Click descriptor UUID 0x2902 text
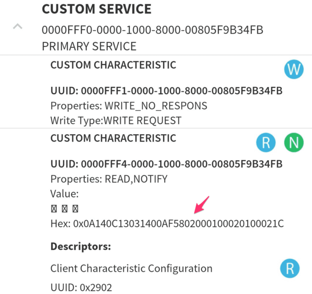This screenshot has height=294, width=312. [x=81, y=288]
